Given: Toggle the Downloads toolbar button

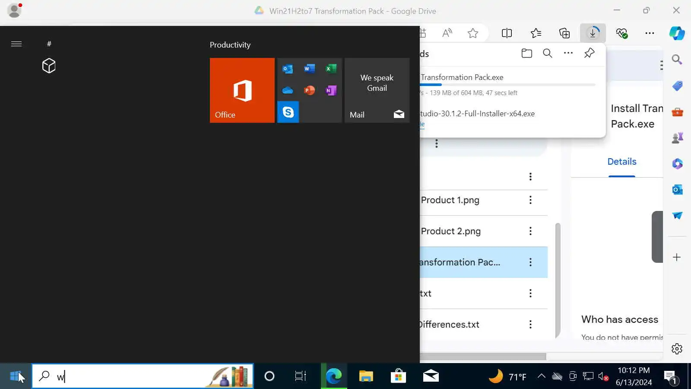Looking at the screenshot, I should (593, 33).
